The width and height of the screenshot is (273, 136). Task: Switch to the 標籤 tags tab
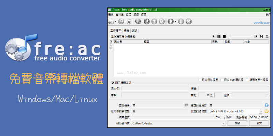click(x=127, y=31)
